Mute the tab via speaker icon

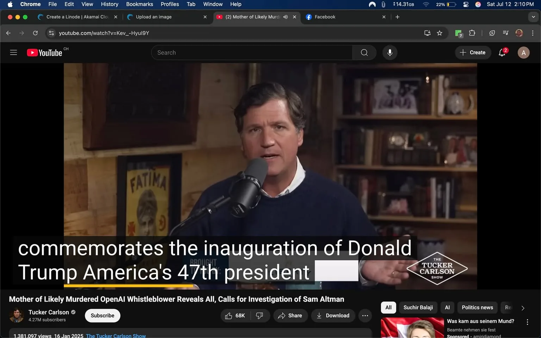[286, 17]
